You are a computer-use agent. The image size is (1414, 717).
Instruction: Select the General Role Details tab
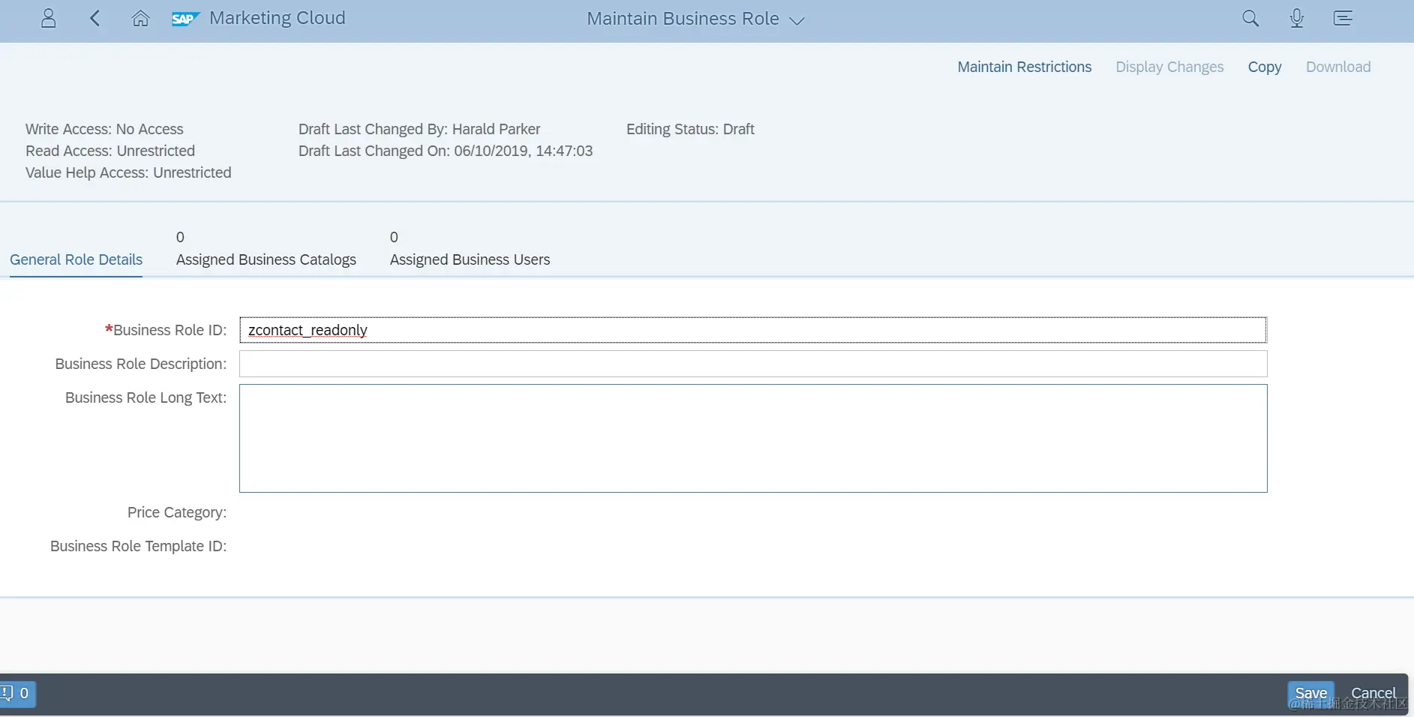pyautogui.click(x=76, y=259)
